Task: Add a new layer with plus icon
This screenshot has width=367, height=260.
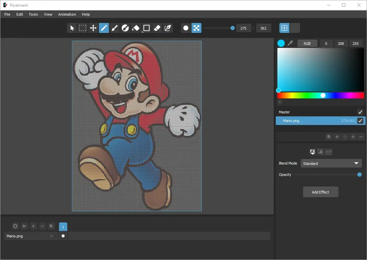Action: (353, 137)
